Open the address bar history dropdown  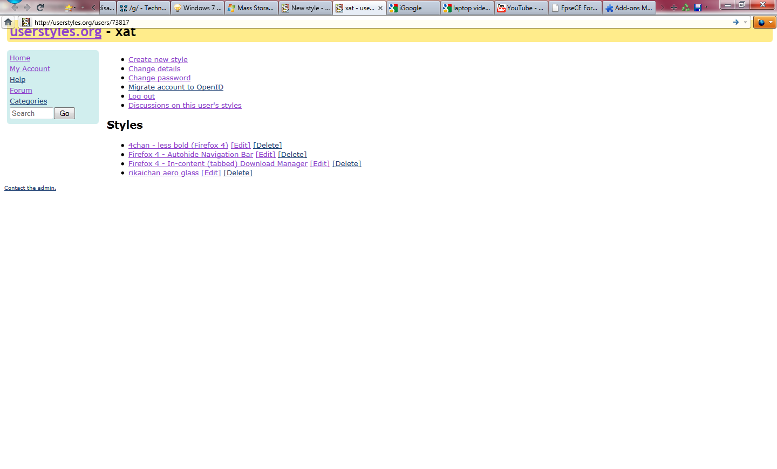click(x=745, y=22)
